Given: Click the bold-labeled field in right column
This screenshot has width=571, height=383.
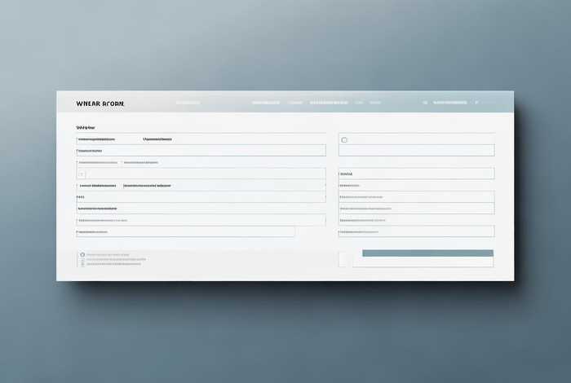Looking at the screenshot, I should (x=416, y=174).
